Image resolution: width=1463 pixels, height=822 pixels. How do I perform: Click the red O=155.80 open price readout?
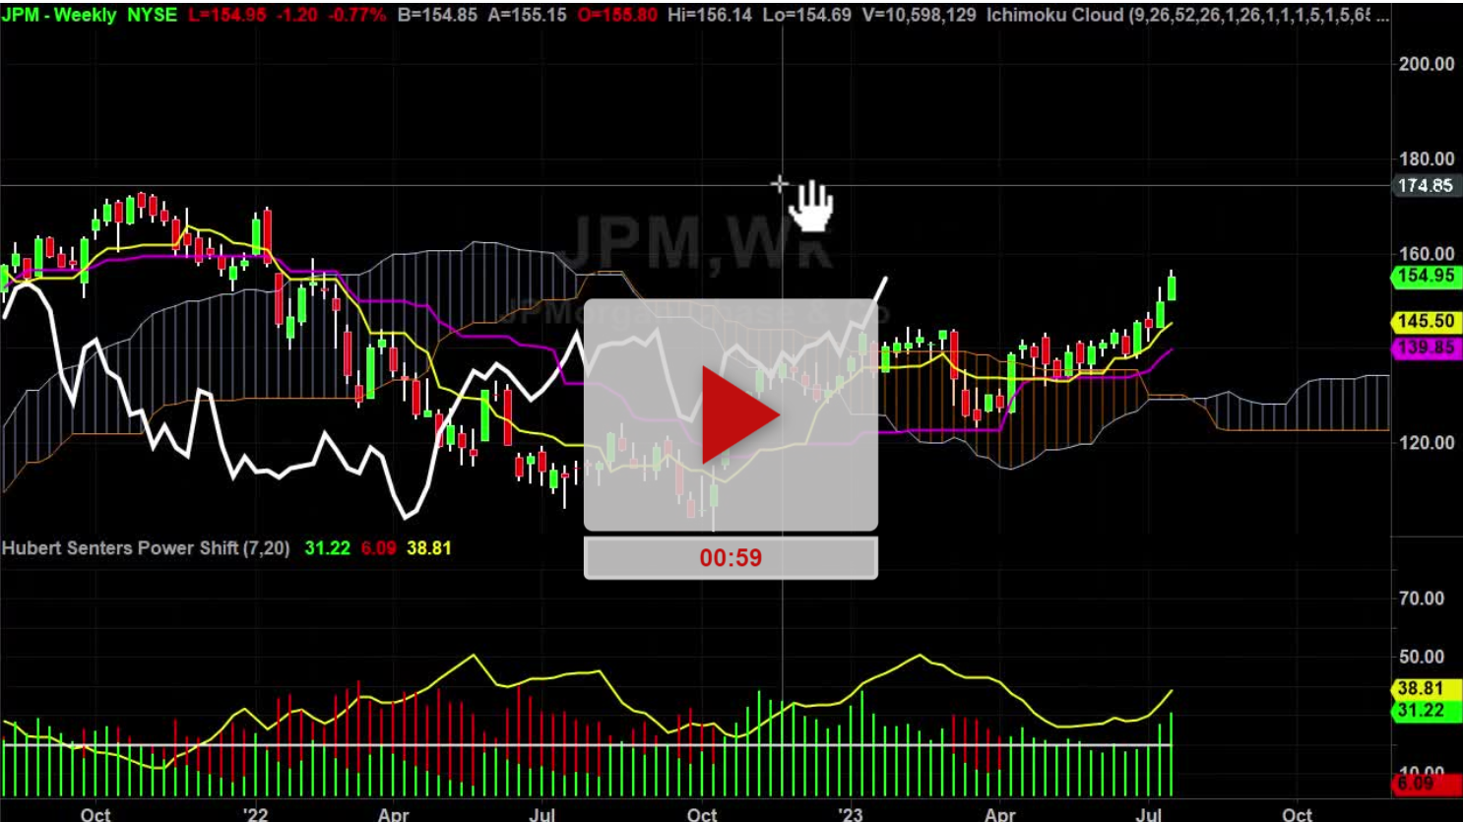click(617, 15)
